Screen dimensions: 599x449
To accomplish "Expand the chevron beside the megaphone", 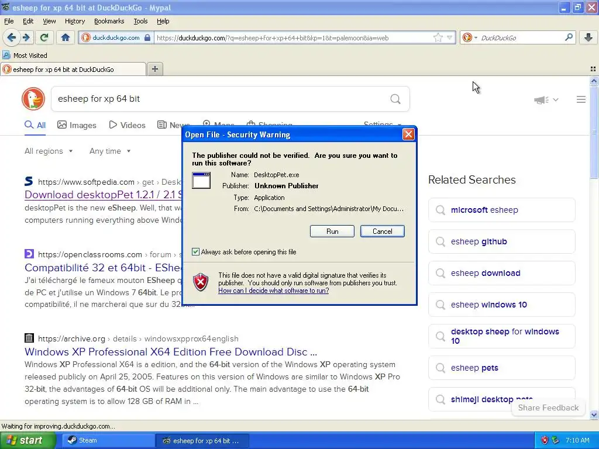I will [556, 99].
